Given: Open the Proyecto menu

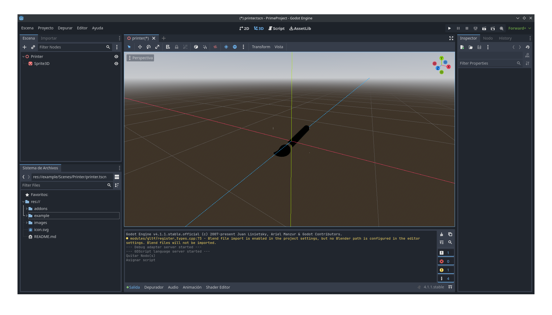Looking at the screenshot, I should coord(46,28).
